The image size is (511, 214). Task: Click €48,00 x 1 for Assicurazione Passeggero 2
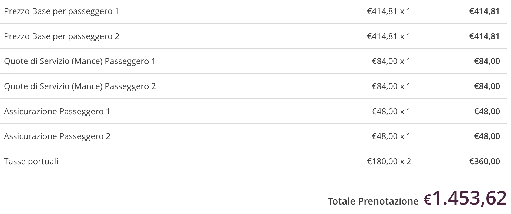[x=391, y=136]
